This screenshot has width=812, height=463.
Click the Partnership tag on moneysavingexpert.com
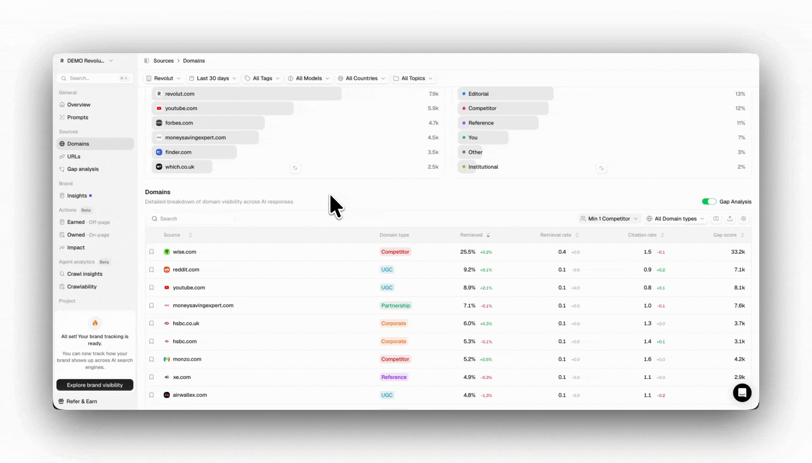pos(396,306)
